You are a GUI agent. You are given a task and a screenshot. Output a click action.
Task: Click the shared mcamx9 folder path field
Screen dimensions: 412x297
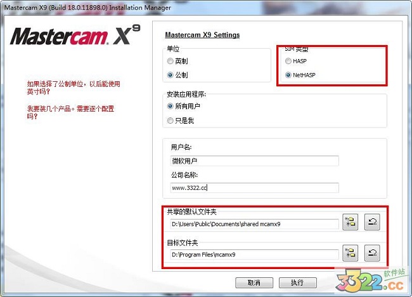click(x=254, y=224)
